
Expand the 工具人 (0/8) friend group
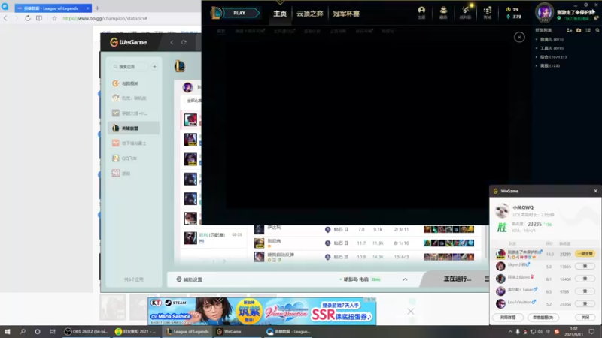(550, 48)
